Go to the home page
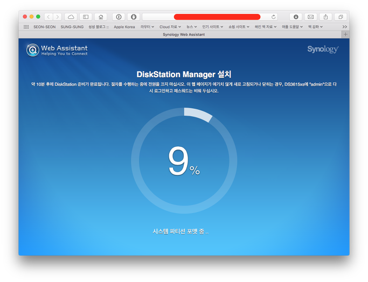Viewport: 368px width, 282px height. 101,17
